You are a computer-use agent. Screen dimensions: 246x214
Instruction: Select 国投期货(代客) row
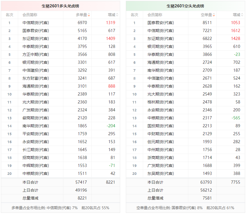(185, 126)
